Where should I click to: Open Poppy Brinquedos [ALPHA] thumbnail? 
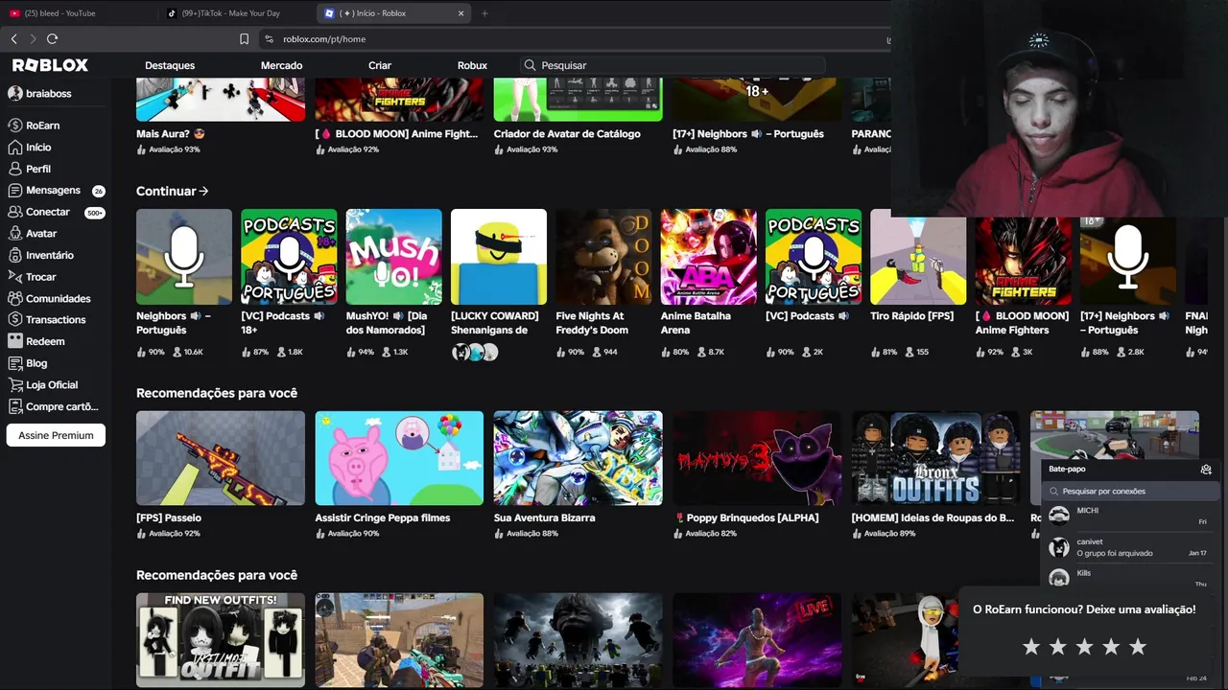(757, 458)
